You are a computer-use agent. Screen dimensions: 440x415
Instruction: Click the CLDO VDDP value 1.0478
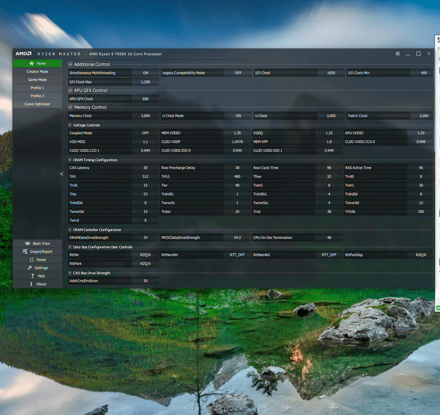[x=237, y=142]
